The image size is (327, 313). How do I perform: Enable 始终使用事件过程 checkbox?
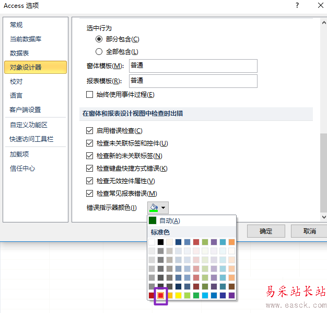click(90, 95)
